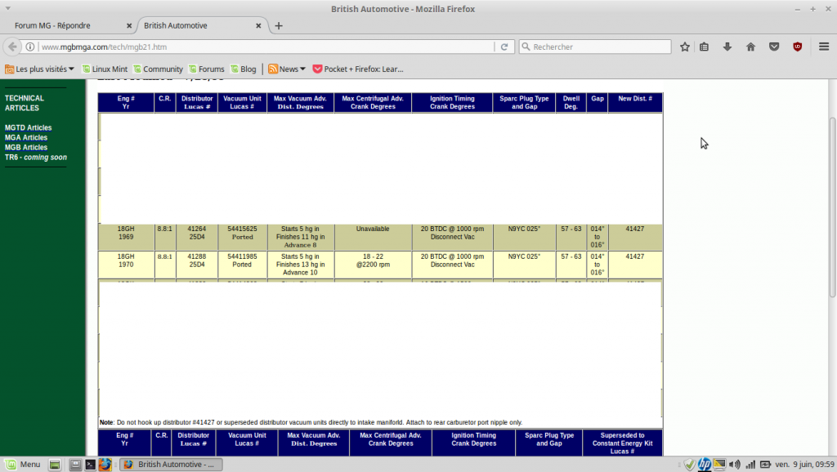Open a new tab with the plus button
Viewport: 837px width, 472px height.
pos(279,25)
